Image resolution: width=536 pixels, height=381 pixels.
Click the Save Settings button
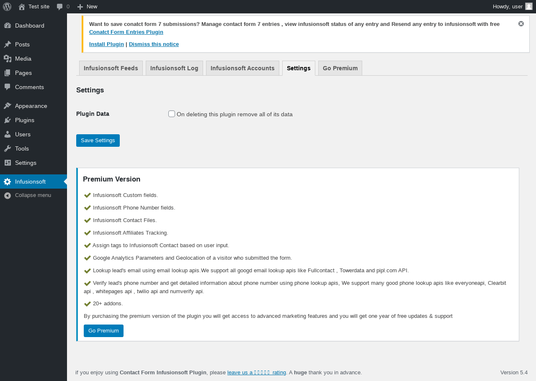pyautogui.click(x=98, y=141)
